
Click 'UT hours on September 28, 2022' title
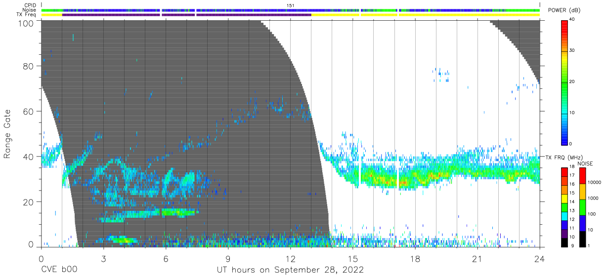[x=290, y=270]
